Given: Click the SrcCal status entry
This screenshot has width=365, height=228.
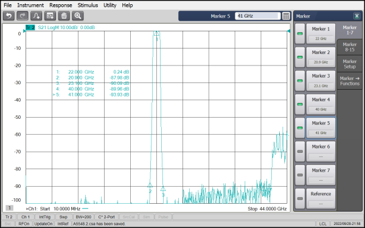Looking at the screenshot, I should (128, 217).
